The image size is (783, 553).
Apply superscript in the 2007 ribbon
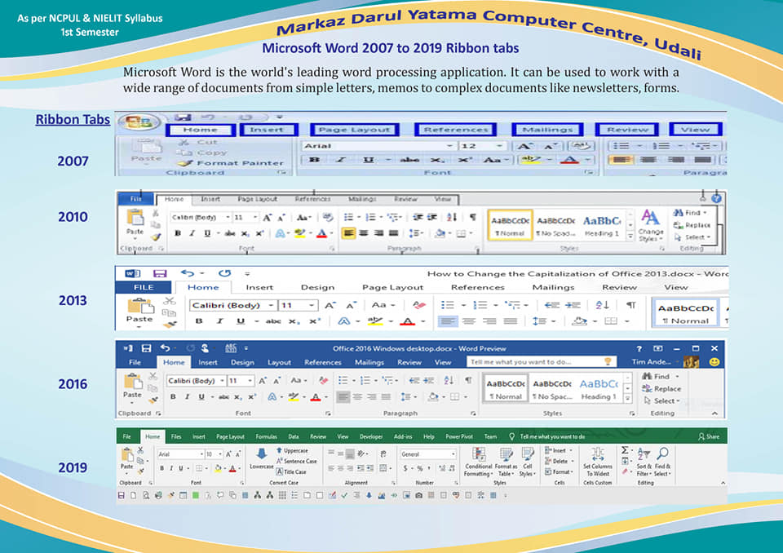[464, 160]
